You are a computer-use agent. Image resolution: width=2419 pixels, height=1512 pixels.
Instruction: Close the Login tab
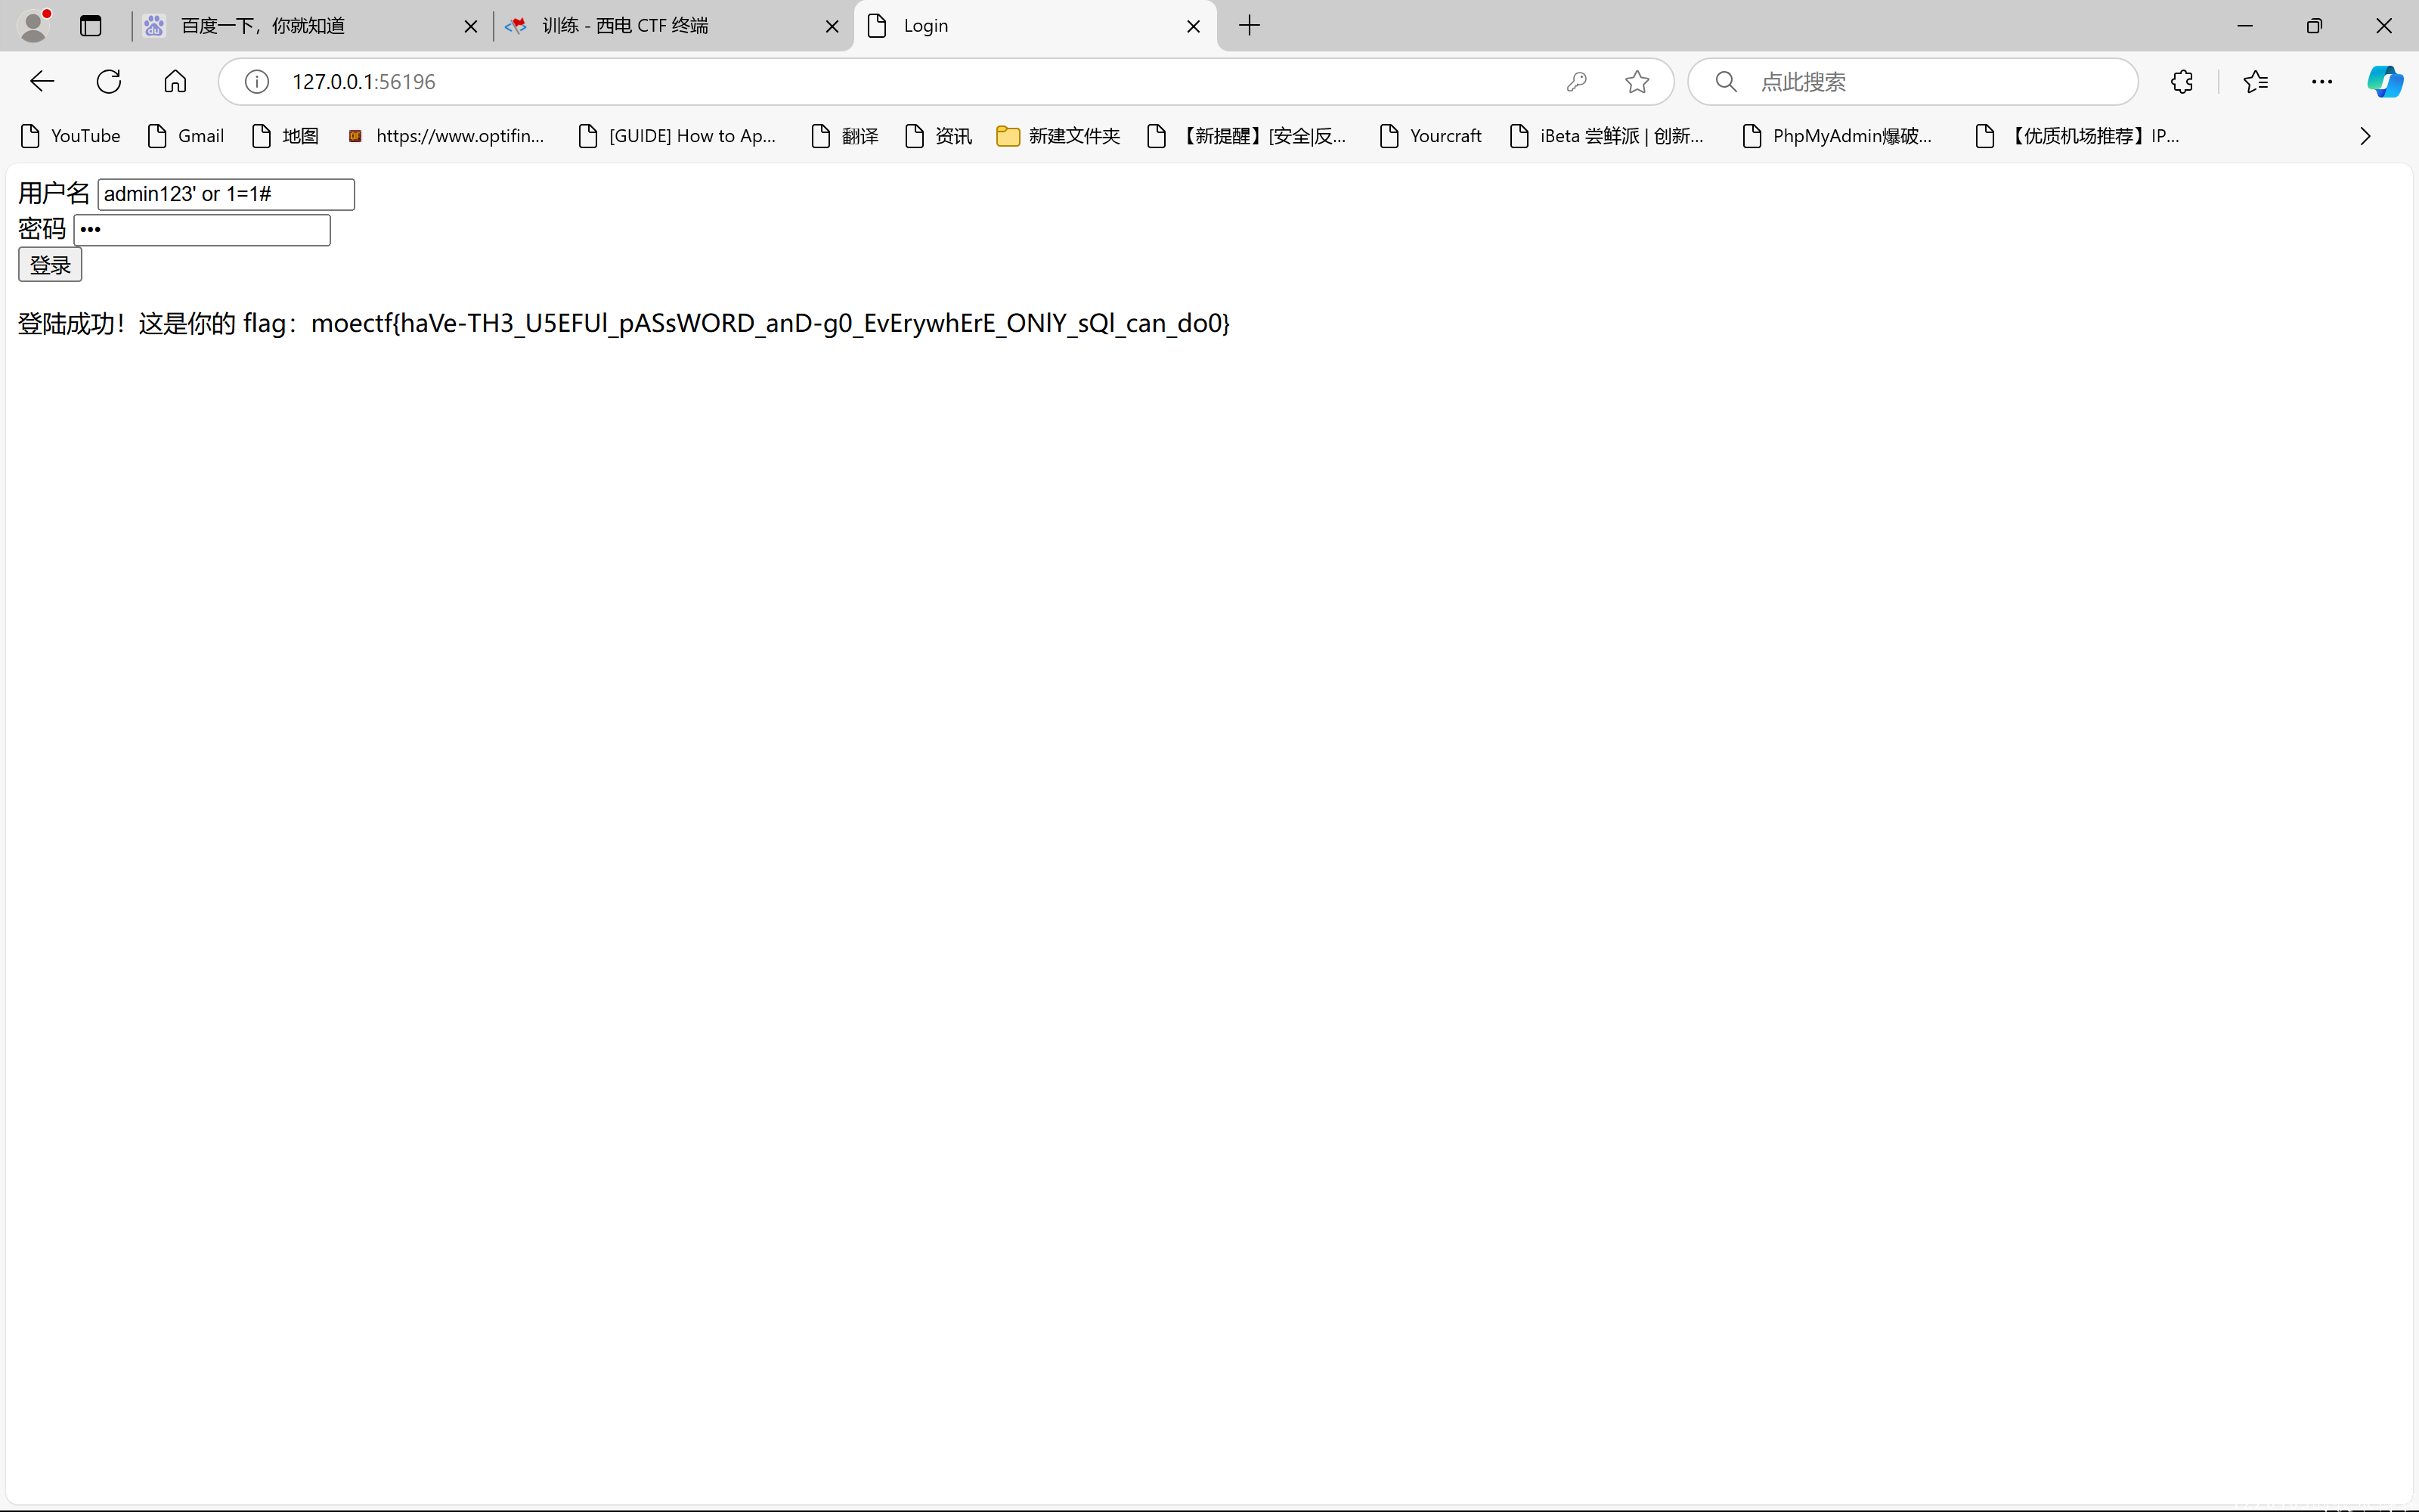[1194, 27]
